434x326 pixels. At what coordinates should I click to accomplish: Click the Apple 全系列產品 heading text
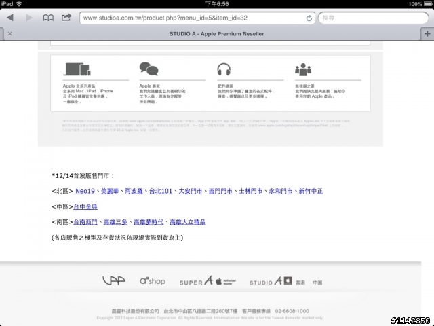click(x=79, y=86)
